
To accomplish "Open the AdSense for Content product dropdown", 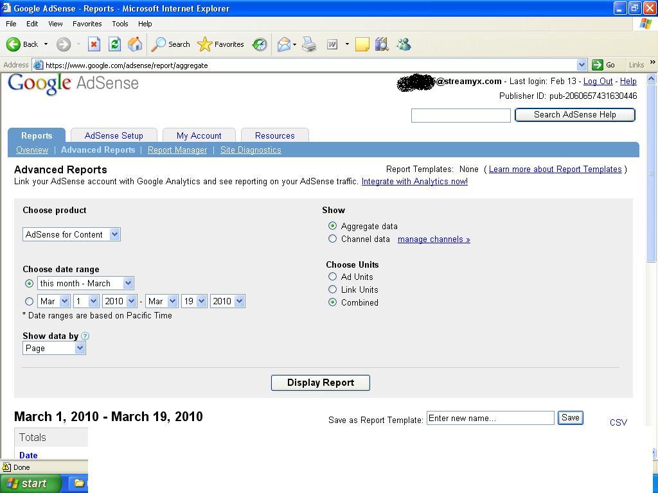I will (71, 234).
